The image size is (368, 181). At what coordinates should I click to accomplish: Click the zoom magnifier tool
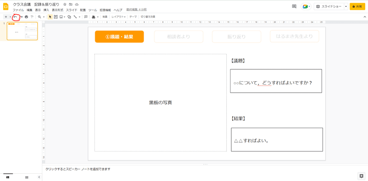point(40,17)
